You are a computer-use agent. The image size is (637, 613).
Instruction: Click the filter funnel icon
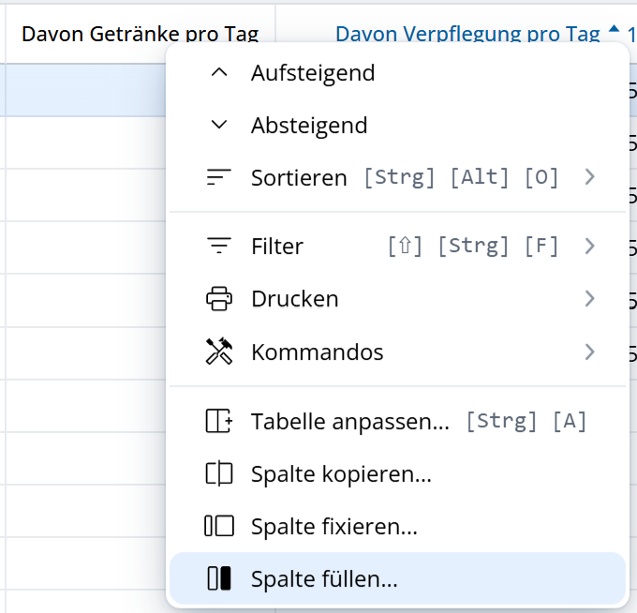(218, 247)
